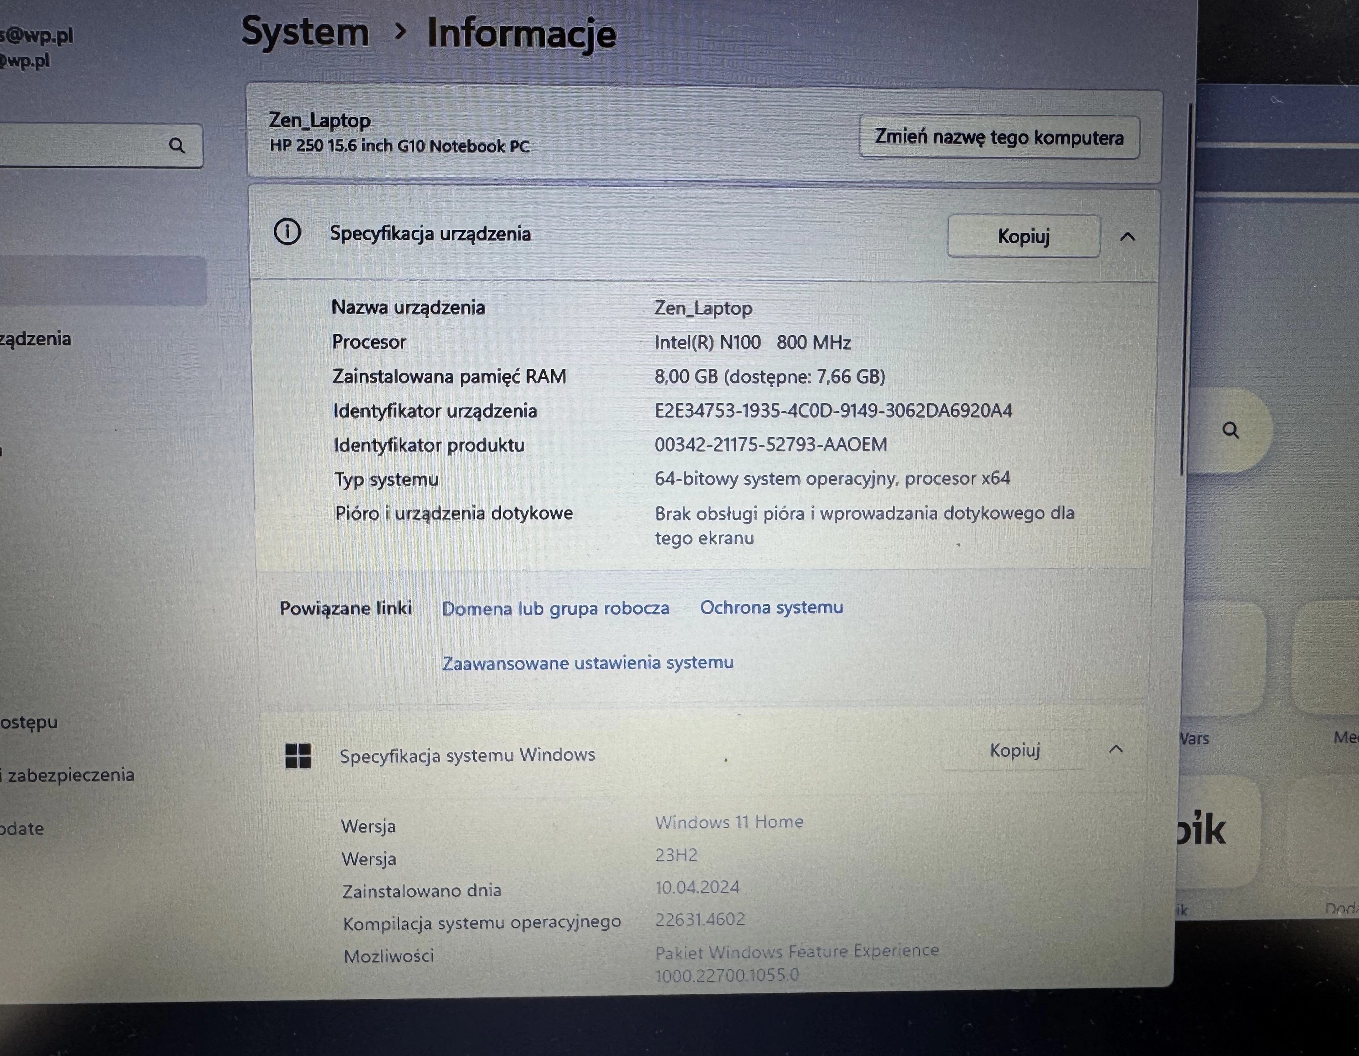The height and width of the screenshot is (1056, 1359).
Task: Select the sidebar item ending in 'date'
Action: pyautogui.click(x=22, y=829)
